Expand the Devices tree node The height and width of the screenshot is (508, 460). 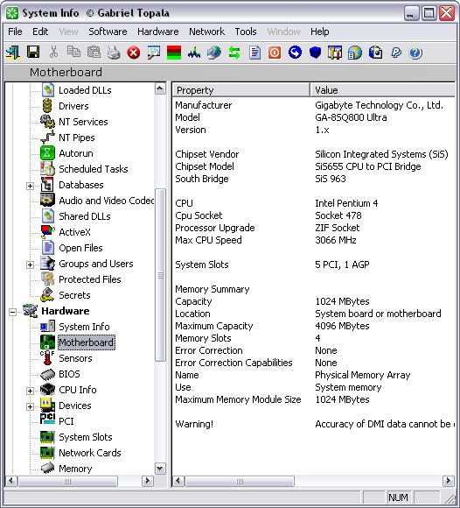(30, 406)
